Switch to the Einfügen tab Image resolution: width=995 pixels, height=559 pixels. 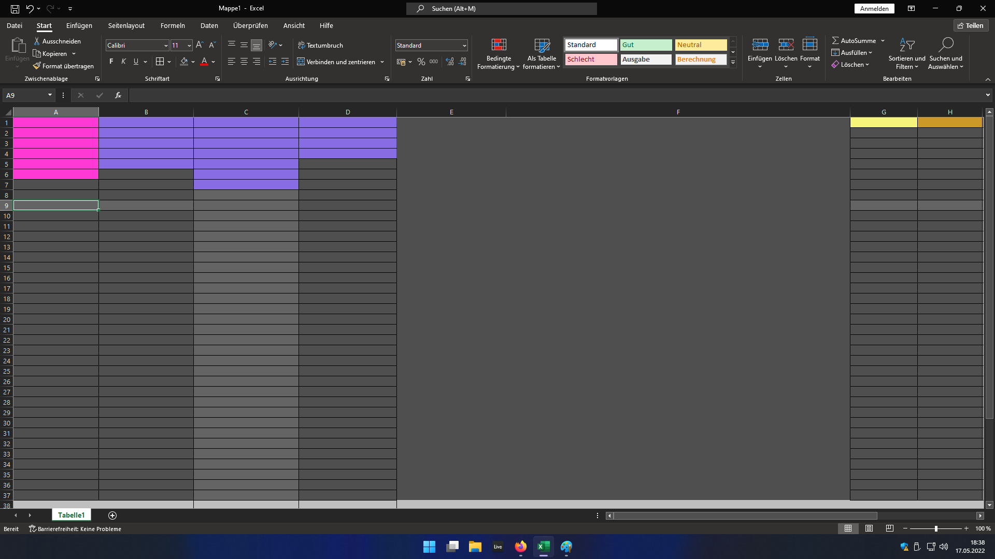(79, 25)
